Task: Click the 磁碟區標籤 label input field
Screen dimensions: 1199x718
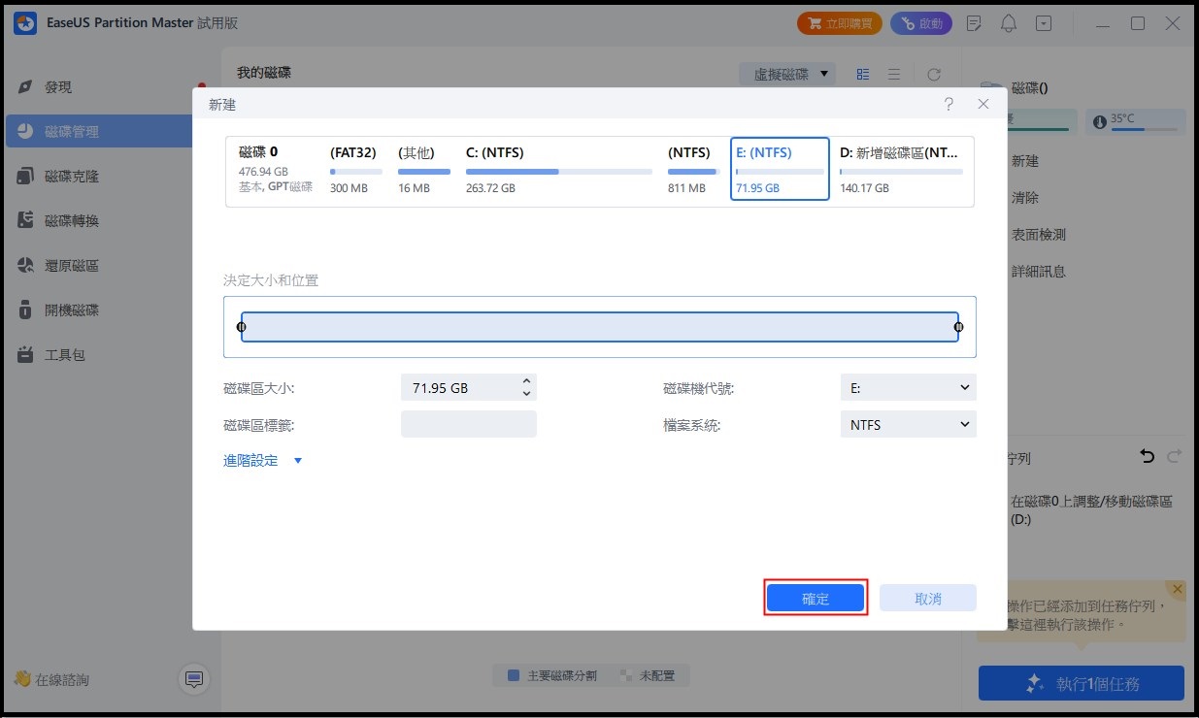Action: click(468, 425)
